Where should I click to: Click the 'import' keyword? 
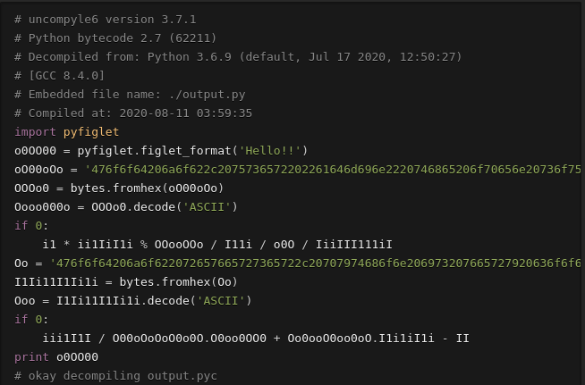click(35, 132)
